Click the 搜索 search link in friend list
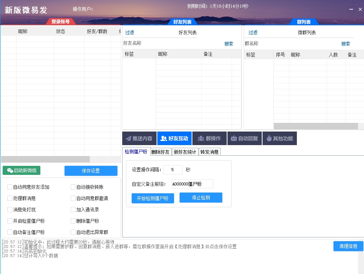This screenshot has width=364, height=274. 228,43
